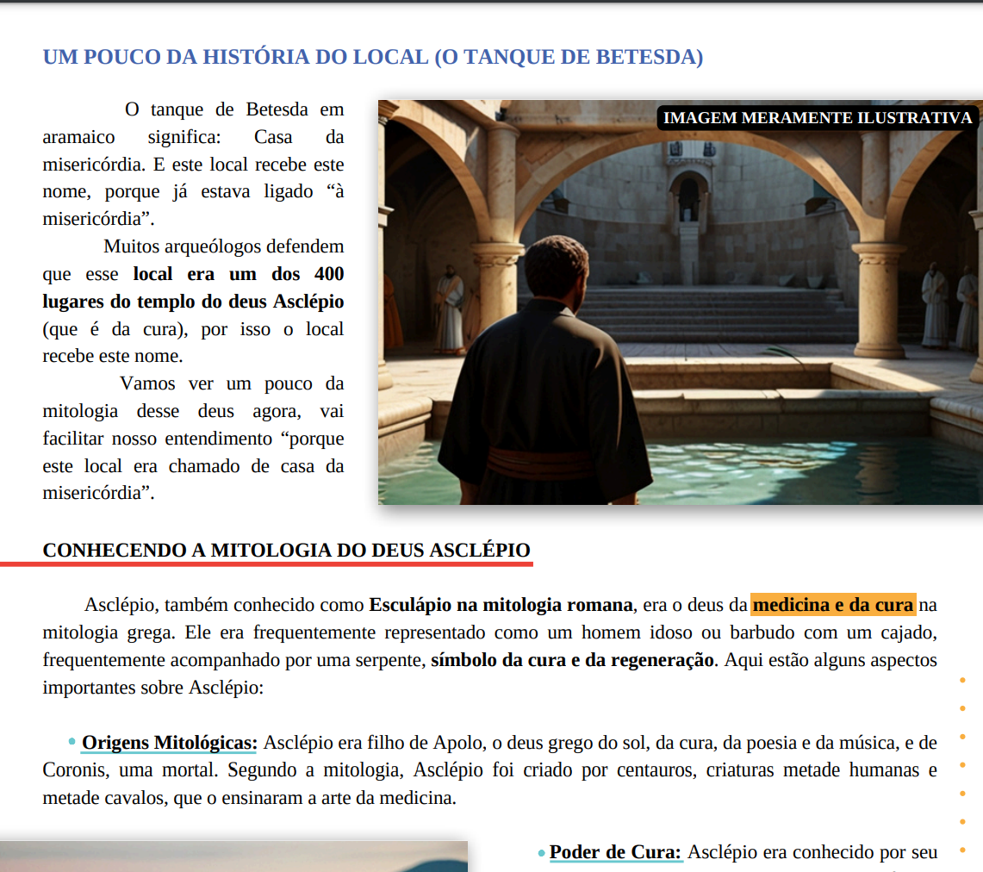
Task: Click the heading UM POUCO DA HISTÓRIA DO LOCAL
Action: [370, 57]
